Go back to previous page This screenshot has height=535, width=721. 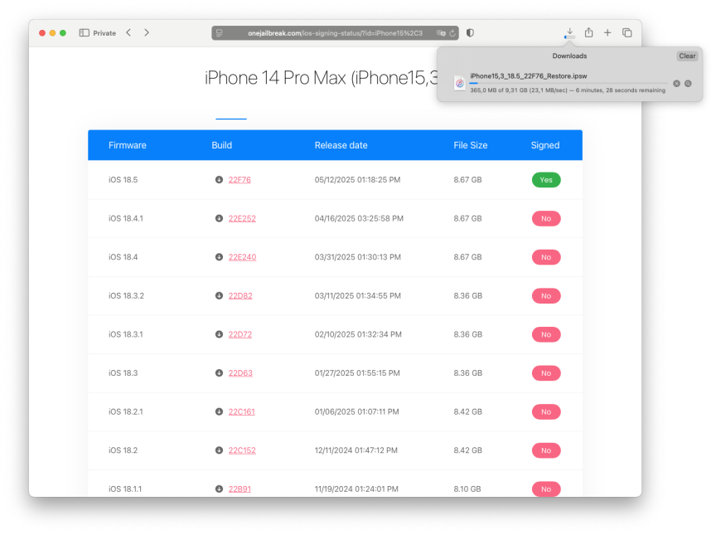(x=128, y=32)
